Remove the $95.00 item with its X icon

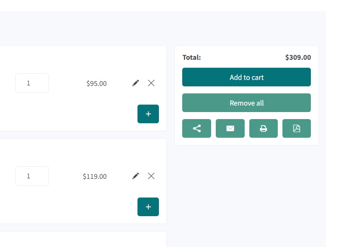tap(151, 83)
